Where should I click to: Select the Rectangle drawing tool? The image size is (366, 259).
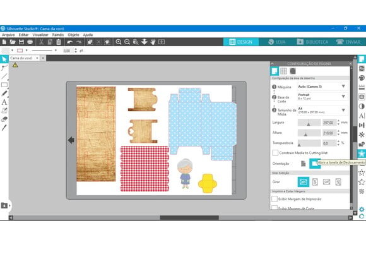point(4,85)
